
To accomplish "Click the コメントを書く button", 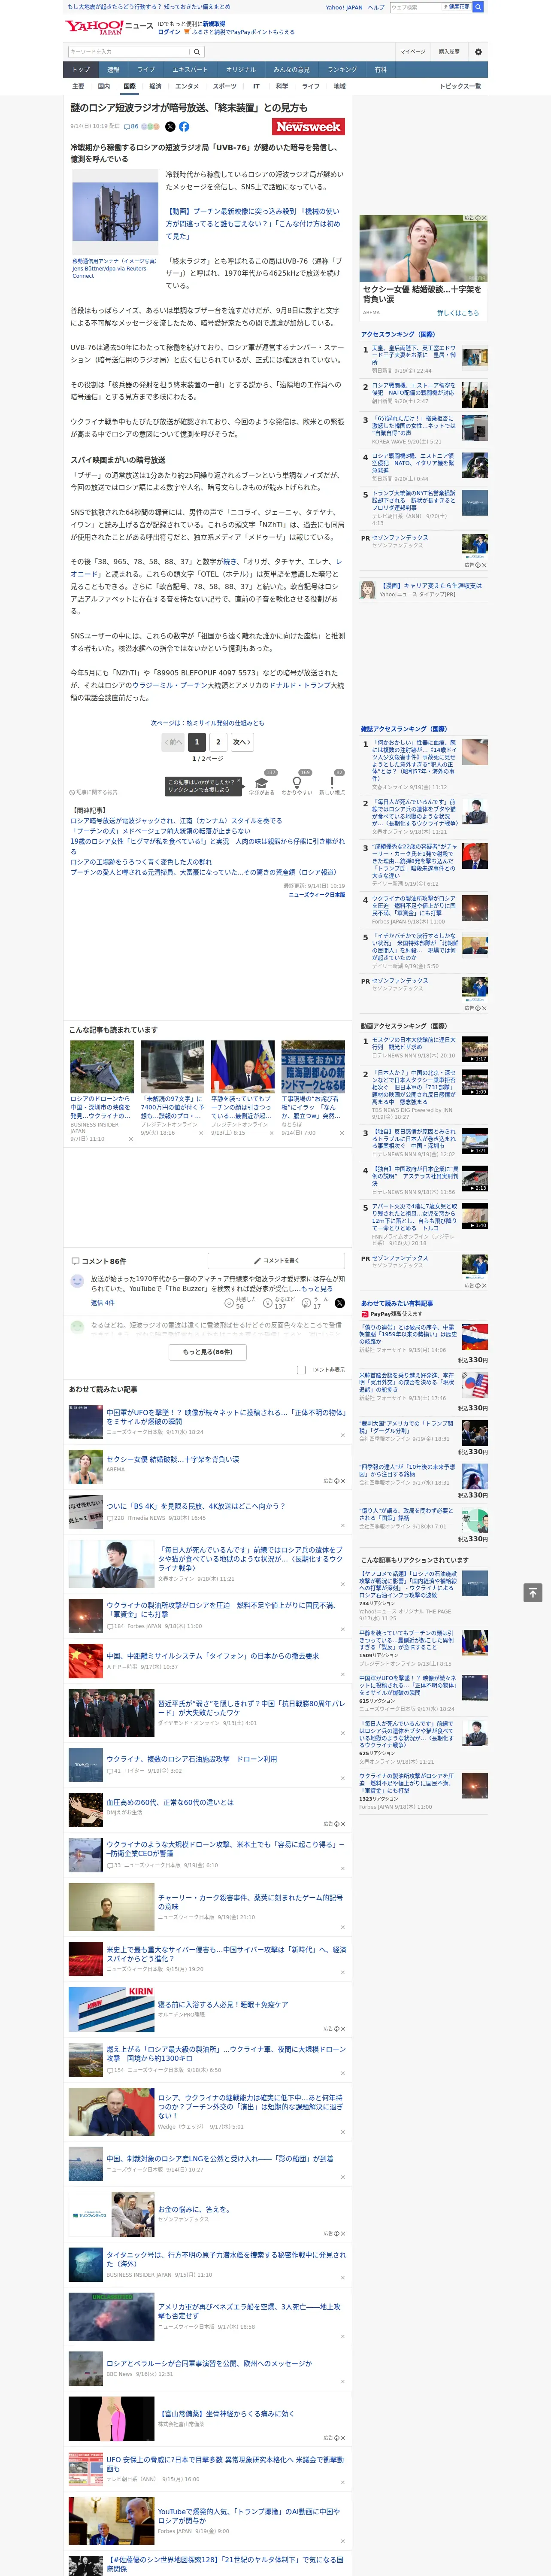I will 276,1261.
